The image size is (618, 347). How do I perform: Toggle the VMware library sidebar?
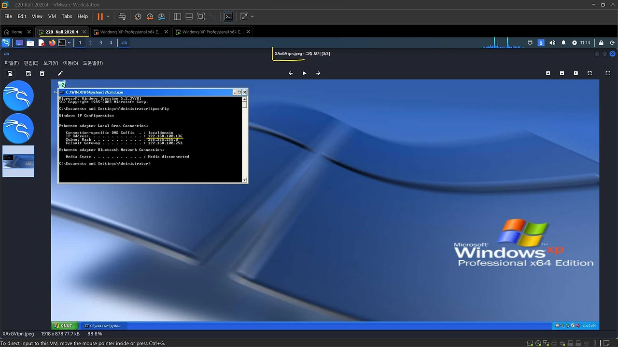point(177,16)
